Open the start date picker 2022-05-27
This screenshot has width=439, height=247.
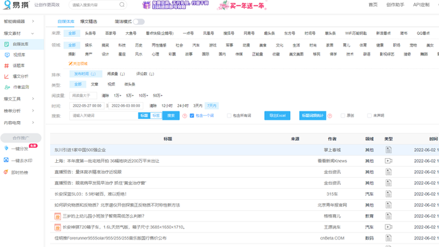pyautogui.click(x=87, y=105)
